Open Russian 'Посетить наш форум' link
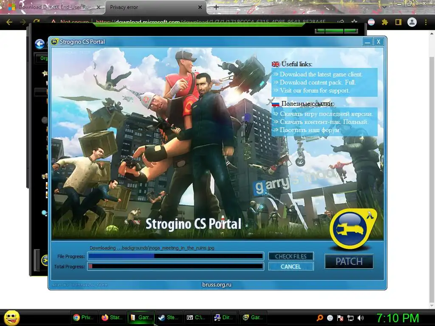This screenshot has height=326, width=435. [310, 130]
